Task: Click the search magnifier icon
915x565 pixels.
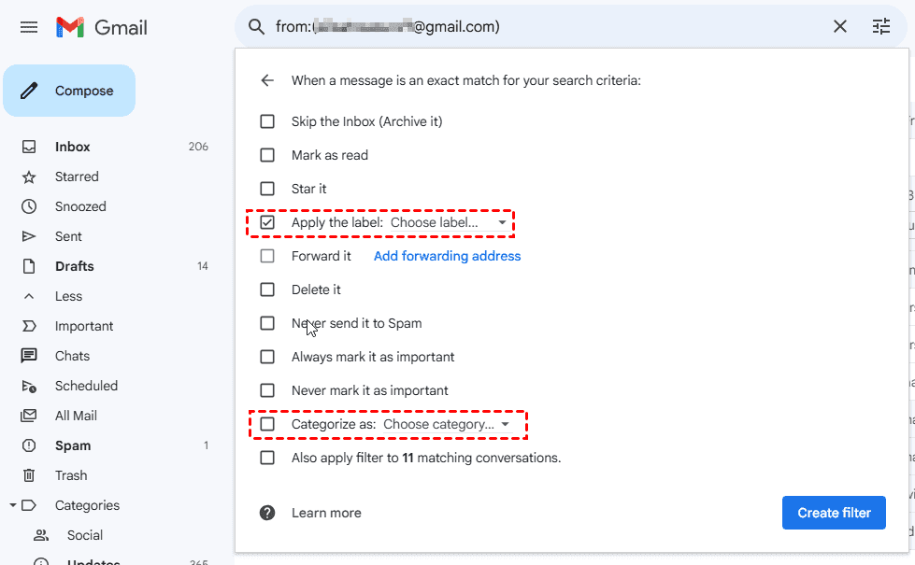Action: coord(256,27)
